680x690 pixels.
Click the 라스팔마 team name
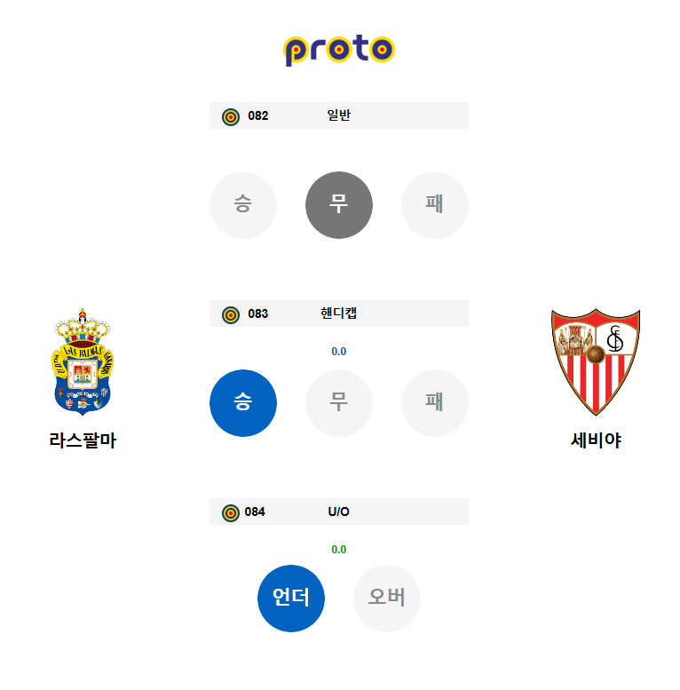83,440
